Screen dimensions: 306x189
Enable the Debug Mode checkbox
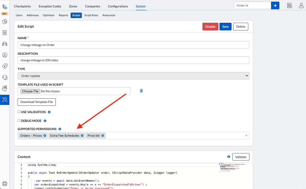coord(19,121)
